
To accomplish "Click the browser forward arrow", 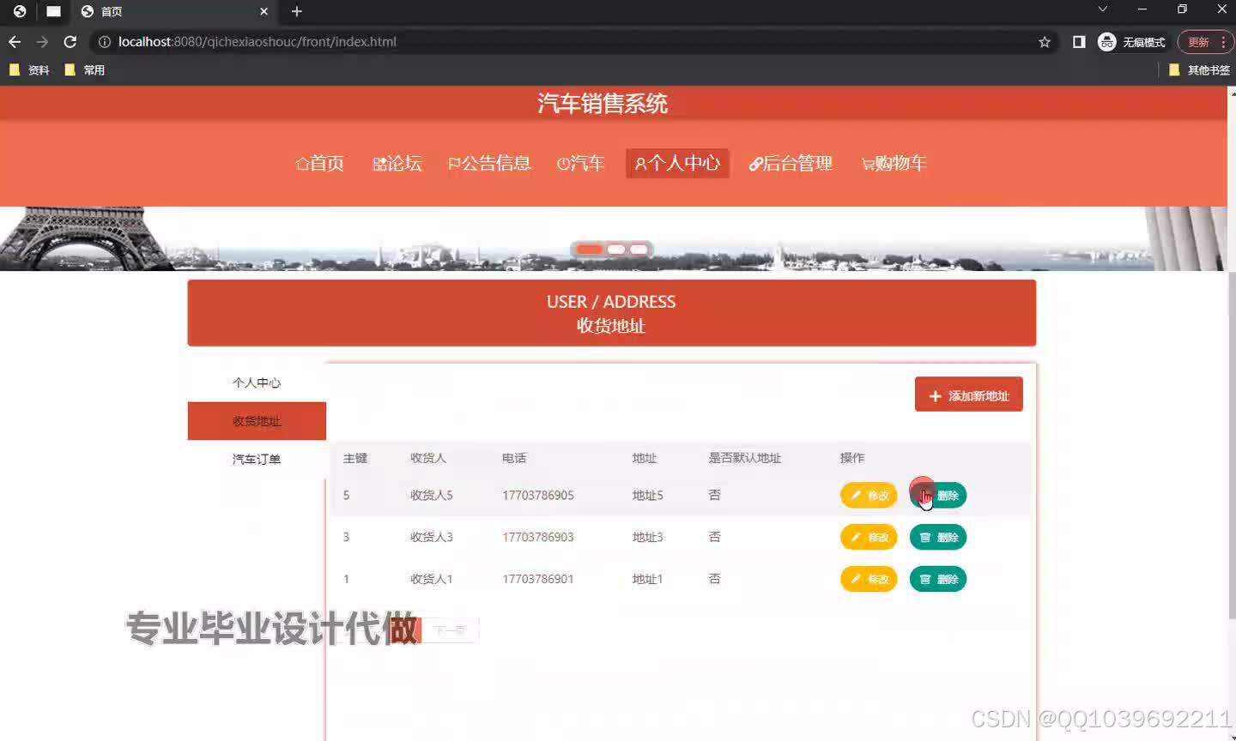I will 42,41.
